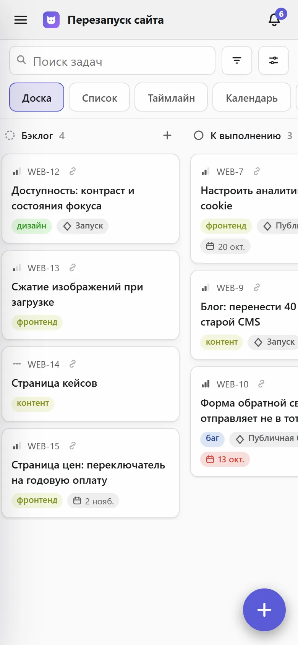Click the 2 нояб. due date chip

coord(93,501)
